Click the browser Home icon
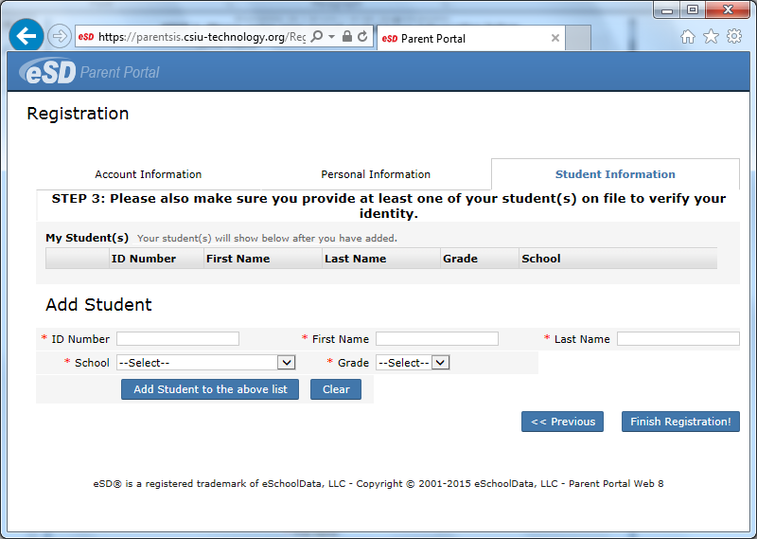 [688, 37]
